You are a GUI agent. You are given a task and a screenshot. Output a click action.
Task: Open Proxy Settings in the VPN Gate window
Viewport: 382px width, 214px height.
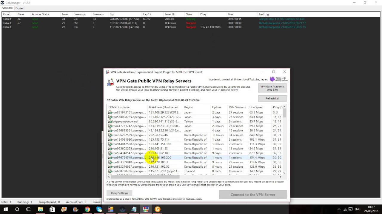tap(119, 193)
